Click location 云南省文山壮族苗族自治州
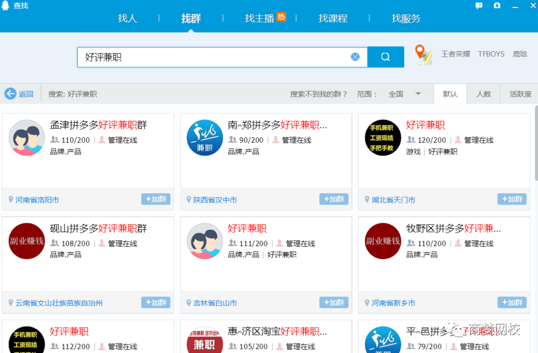 (x=59, y=303)
